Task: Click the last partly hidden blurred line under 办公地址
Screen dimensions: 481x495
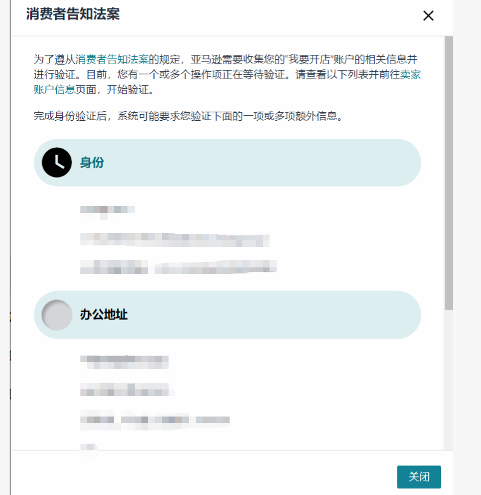Action: (89, 447)
